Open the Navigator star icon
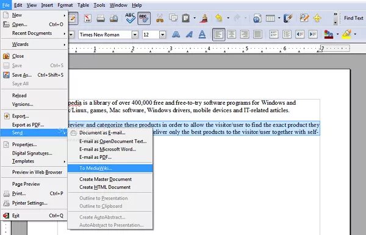 317,18
